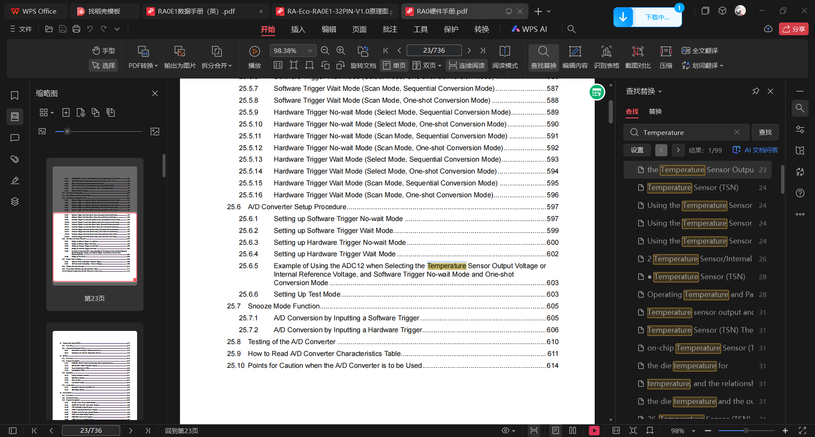Expand the Split and Merge dropdown
Screen dimensions: 815x437
coord(216,65)
